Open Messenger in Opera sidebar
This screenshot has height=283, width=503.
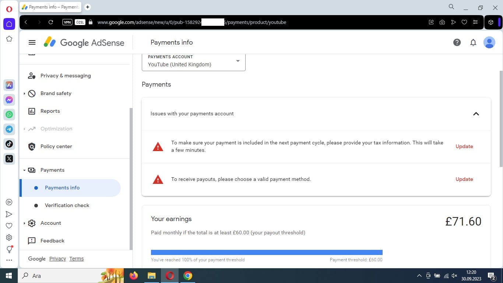pos(9,100)
